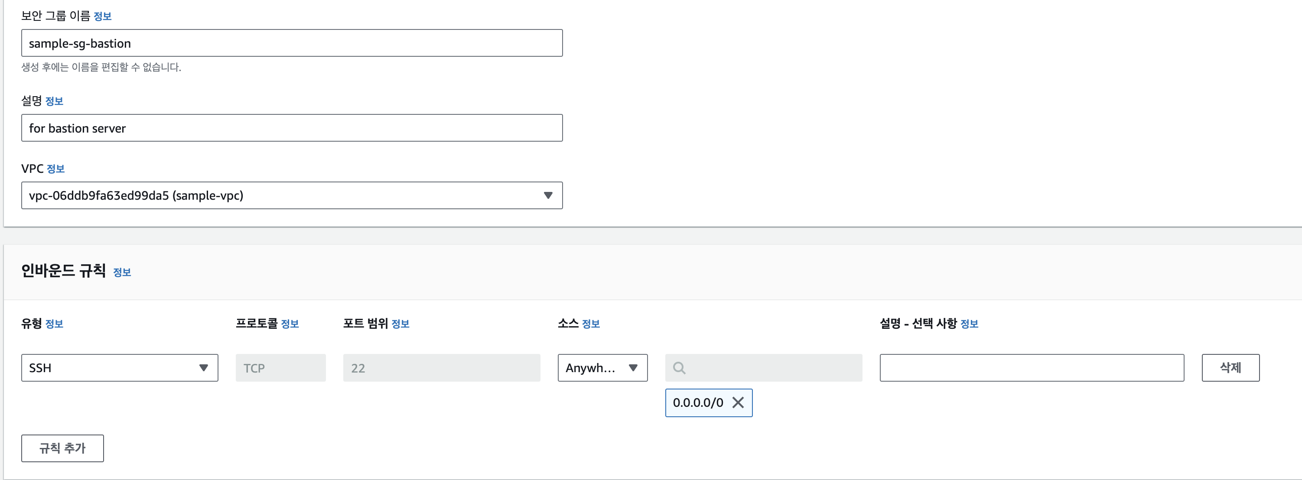This screenshot has width=1302, height=480.
Task: Click the source CIDR search icon field
Action: (763, 368)
